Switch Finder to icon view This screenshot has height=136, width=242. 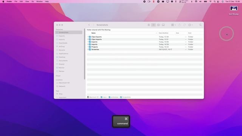point(149,25)
